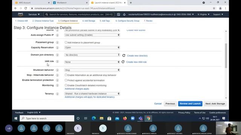Viewport: 241px width, 135px height.
Task: Go to step 2 Choose Instance Type
Action: coord(43,21)
